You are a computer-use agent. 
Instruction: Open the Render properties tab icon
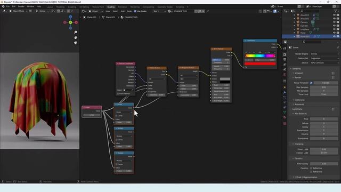(x=285, y=54)
